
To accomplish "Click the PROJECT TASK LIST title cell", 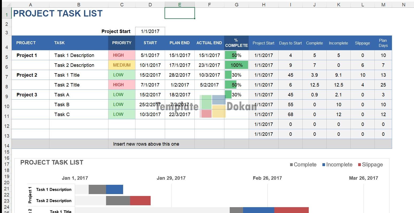I will coord(58,14).
